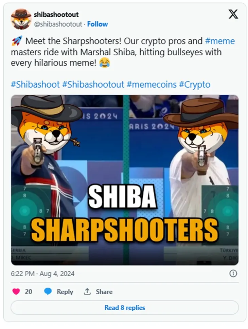Open the #Shibashootout hashtag link
This screenshot has height=329, width=248.
(x=93, y=84)
